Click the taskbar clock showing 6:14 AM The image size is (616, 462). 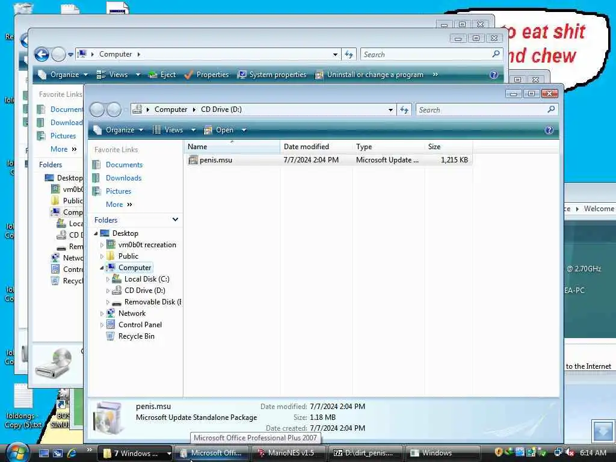593,452
